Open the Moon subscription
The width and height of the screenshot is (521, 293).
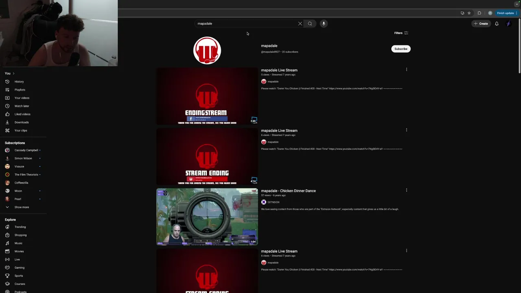(x=23, y=191)
